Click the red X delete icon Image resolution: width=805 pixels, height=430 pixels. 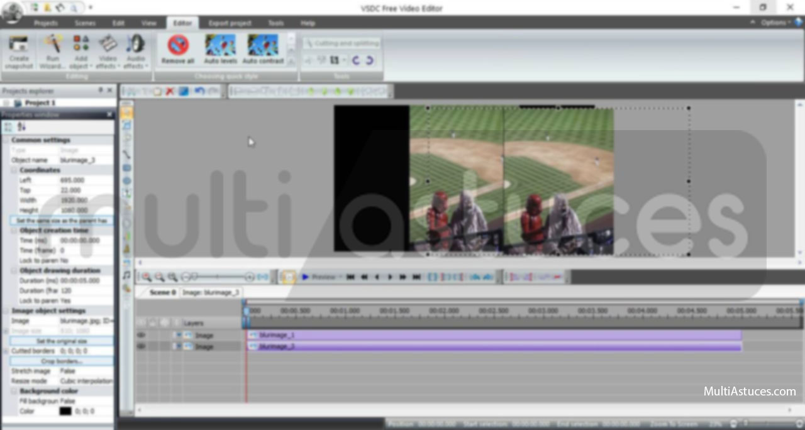pyautogui.click(x=170, y=92)
